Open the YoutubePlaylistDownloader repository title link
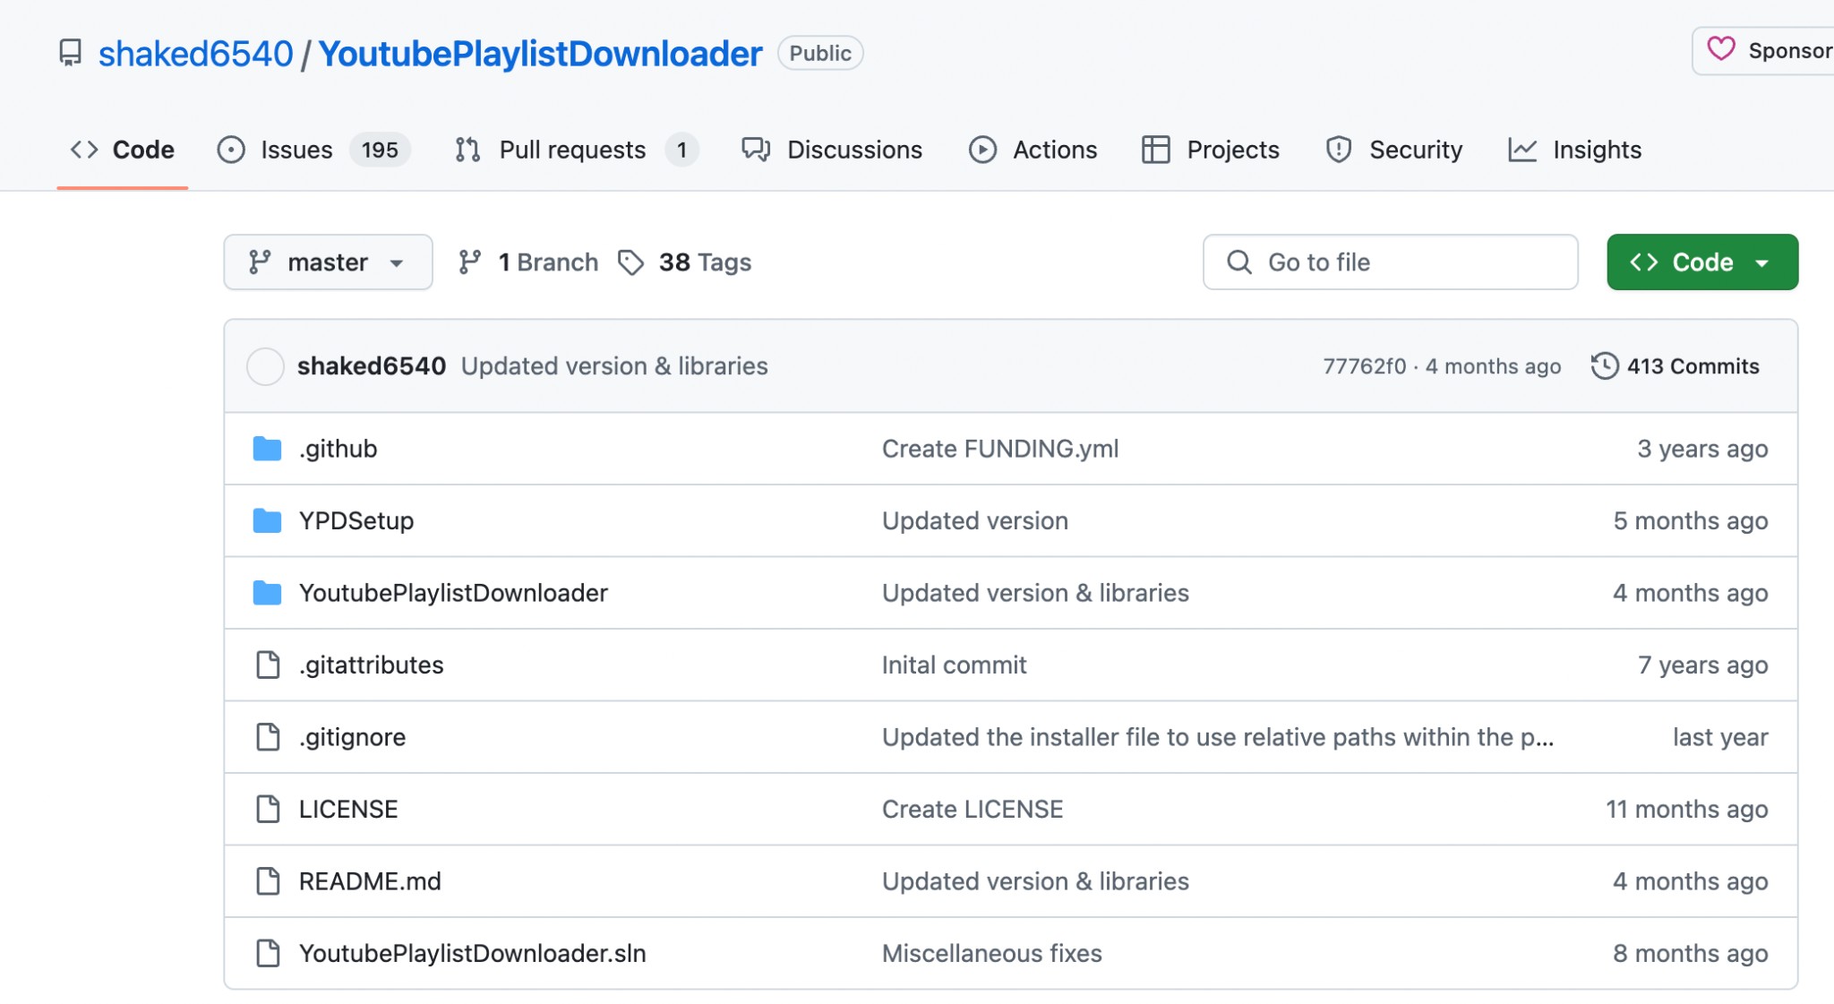 click(540, 54)
